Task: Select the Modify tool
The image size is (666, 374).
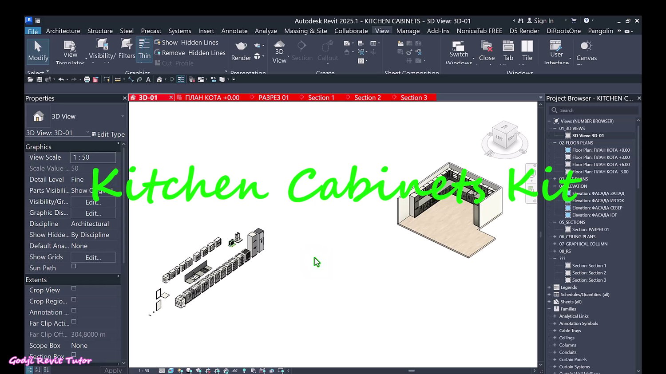Action: pyautogui.click(x=38, y=51)
